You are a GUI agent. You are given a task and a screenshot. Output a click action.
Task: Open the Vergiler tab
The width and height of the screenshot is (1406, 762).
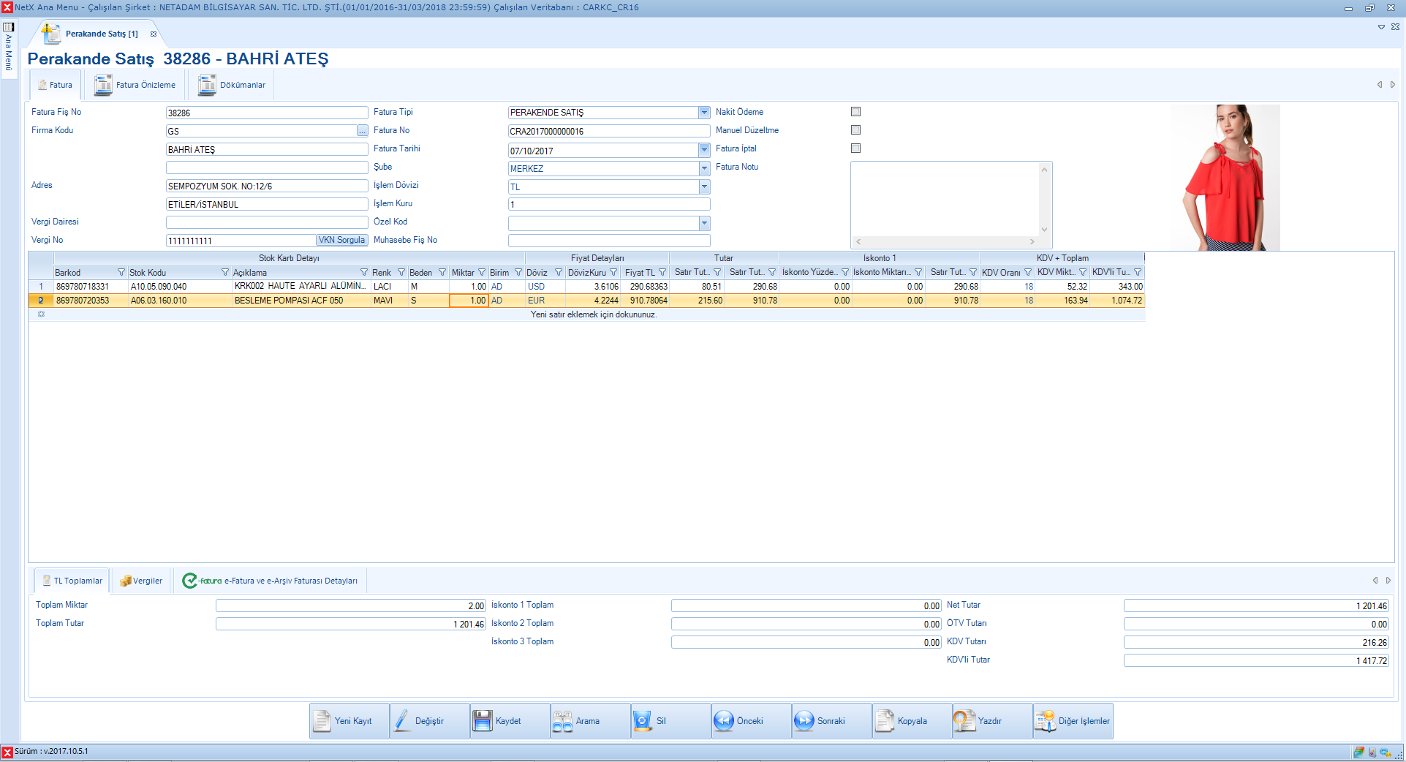[x=141, y=581]
